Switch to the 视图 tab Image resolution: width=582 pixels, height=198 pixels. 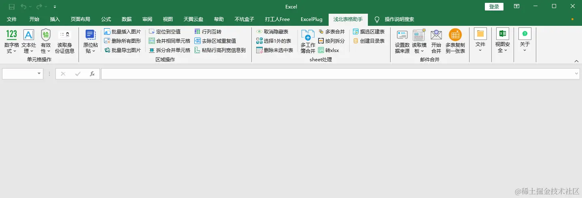(x=168, y=19)
